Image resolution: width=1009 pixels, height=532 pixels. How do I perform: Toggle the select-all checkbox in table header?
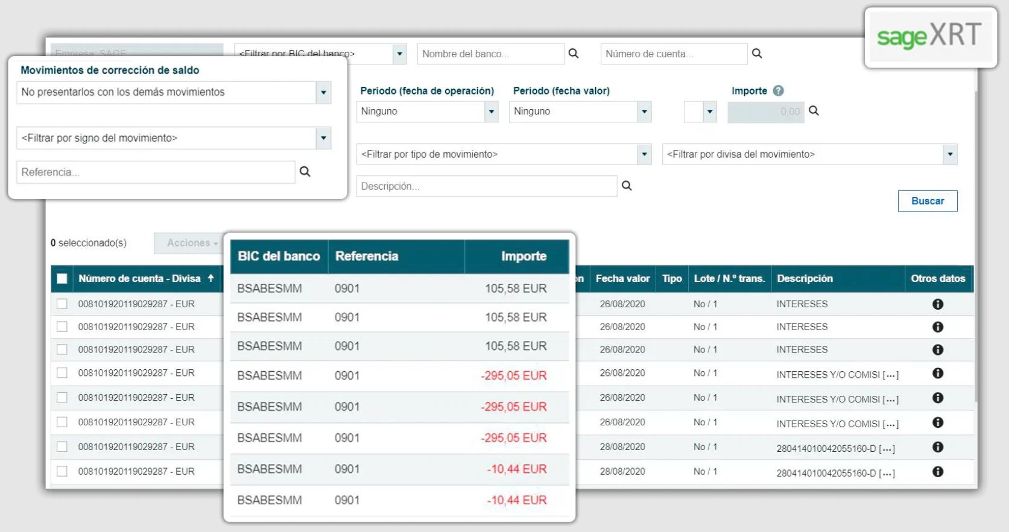point(62,278)
